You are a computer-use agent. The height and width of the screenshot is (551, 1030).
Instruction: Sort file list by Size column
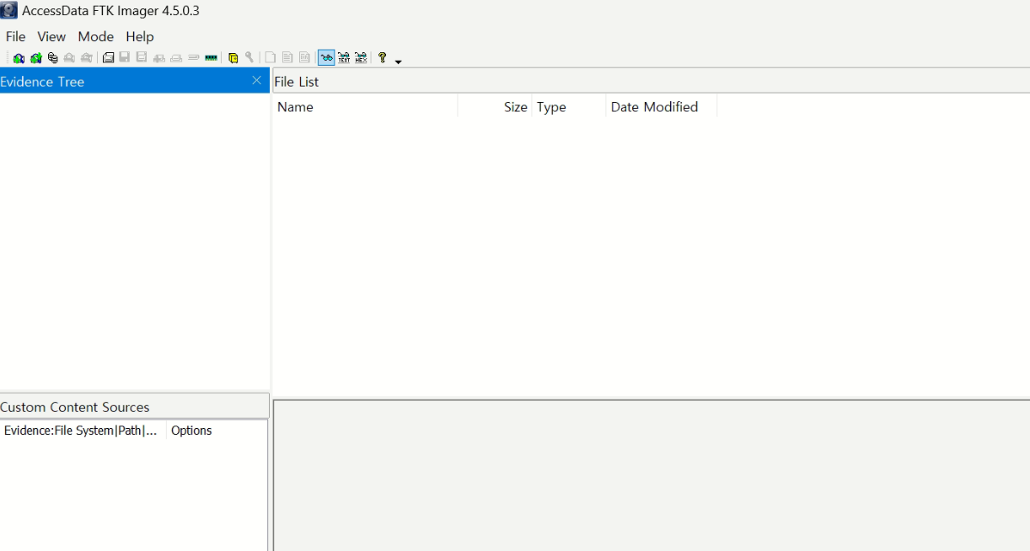(495, 107)
